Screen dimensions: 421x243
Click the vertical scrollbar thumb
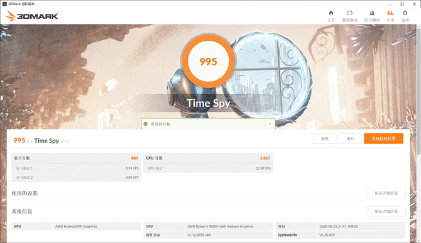(418, 90)
